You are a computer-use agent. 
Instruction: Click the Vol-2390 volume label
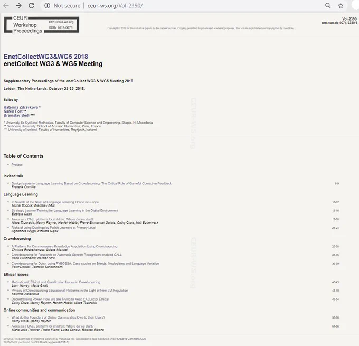[x=349, y=19]
